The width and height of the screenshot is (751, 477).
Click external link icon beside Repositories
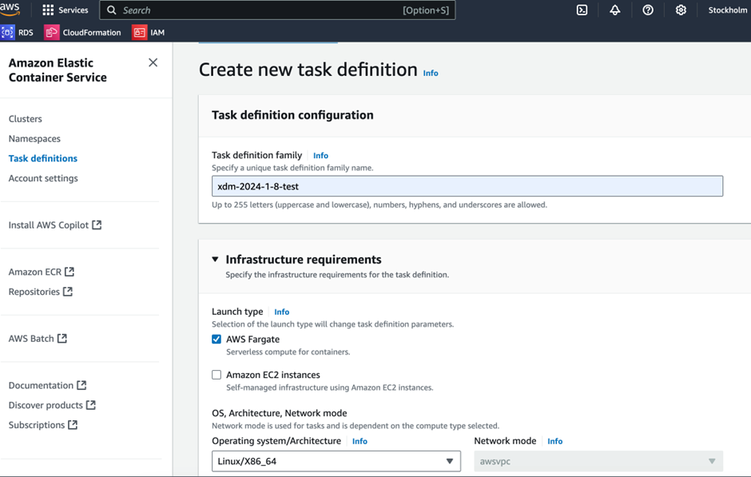[68, 291]
